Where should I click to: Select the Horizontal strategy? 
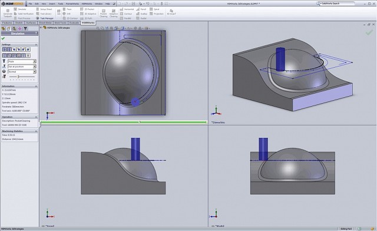click(127, 9)
